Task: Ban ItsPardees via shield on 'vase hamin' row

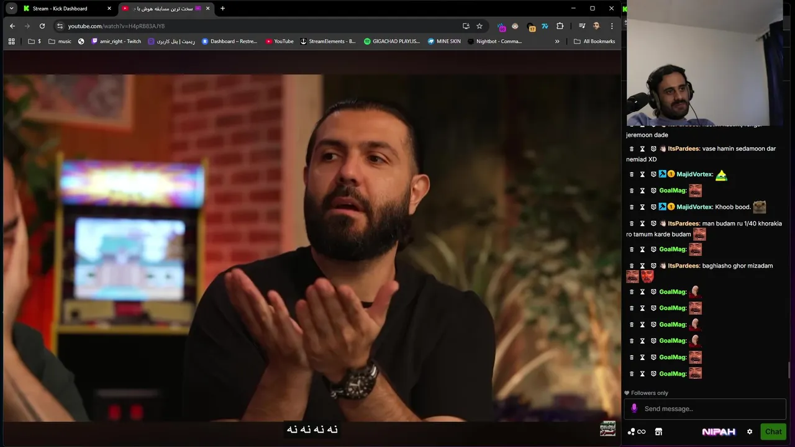Action: (653, 149)
